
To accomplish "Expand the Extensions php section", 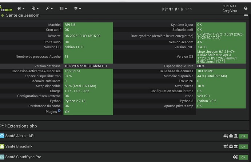I will click(22, 126).
